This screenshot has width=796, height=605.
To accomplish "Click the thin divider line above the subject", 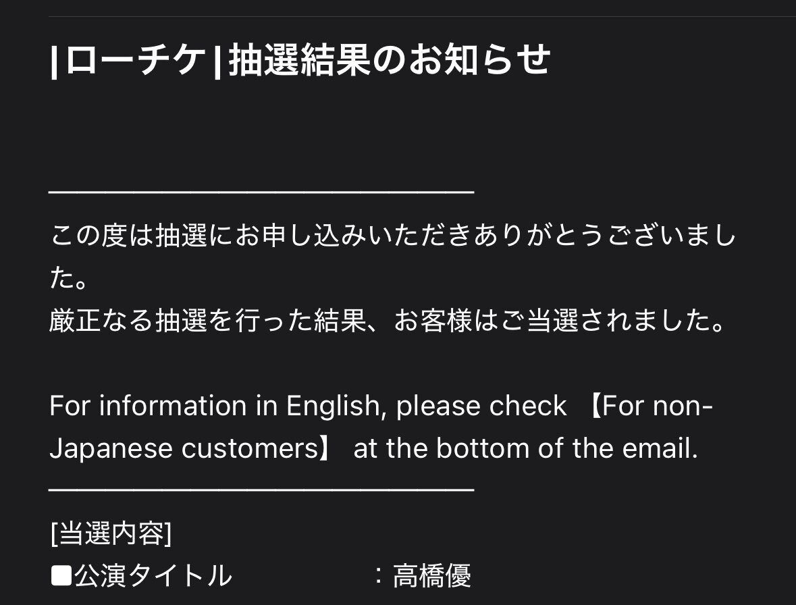I will tap(423, 16).
